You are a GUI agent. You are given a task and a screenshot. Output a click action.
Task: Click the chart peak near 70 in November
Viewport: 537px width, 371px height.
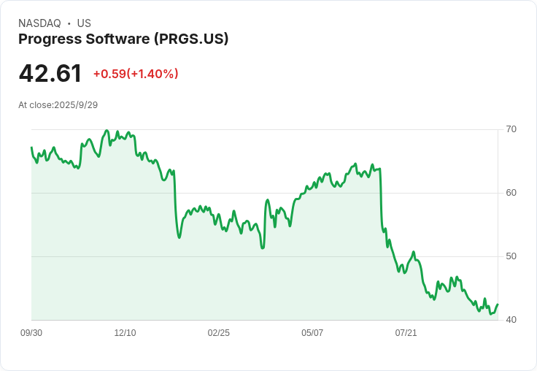coord(107,131)
